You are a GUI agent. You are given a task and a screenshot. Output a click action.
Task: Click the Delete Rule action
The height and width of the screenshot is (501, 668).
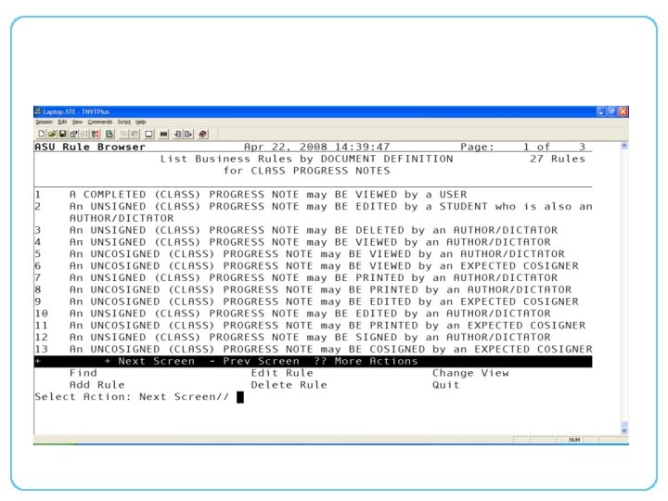[x=289, y=385]
